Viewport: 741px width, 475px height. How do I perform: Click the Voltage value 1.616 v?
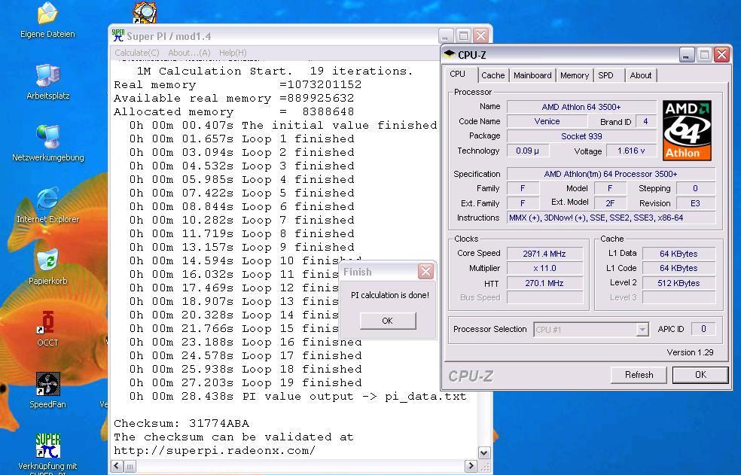[x=631, y=151]
